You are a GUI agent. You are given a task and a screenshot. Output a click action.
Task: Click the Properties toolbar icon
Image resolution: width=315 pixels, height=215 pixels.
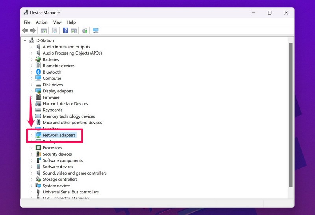[55, 31]
